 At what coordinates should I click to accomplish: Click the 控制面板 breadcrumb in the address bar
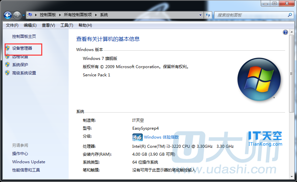click(x=48, y=15)
